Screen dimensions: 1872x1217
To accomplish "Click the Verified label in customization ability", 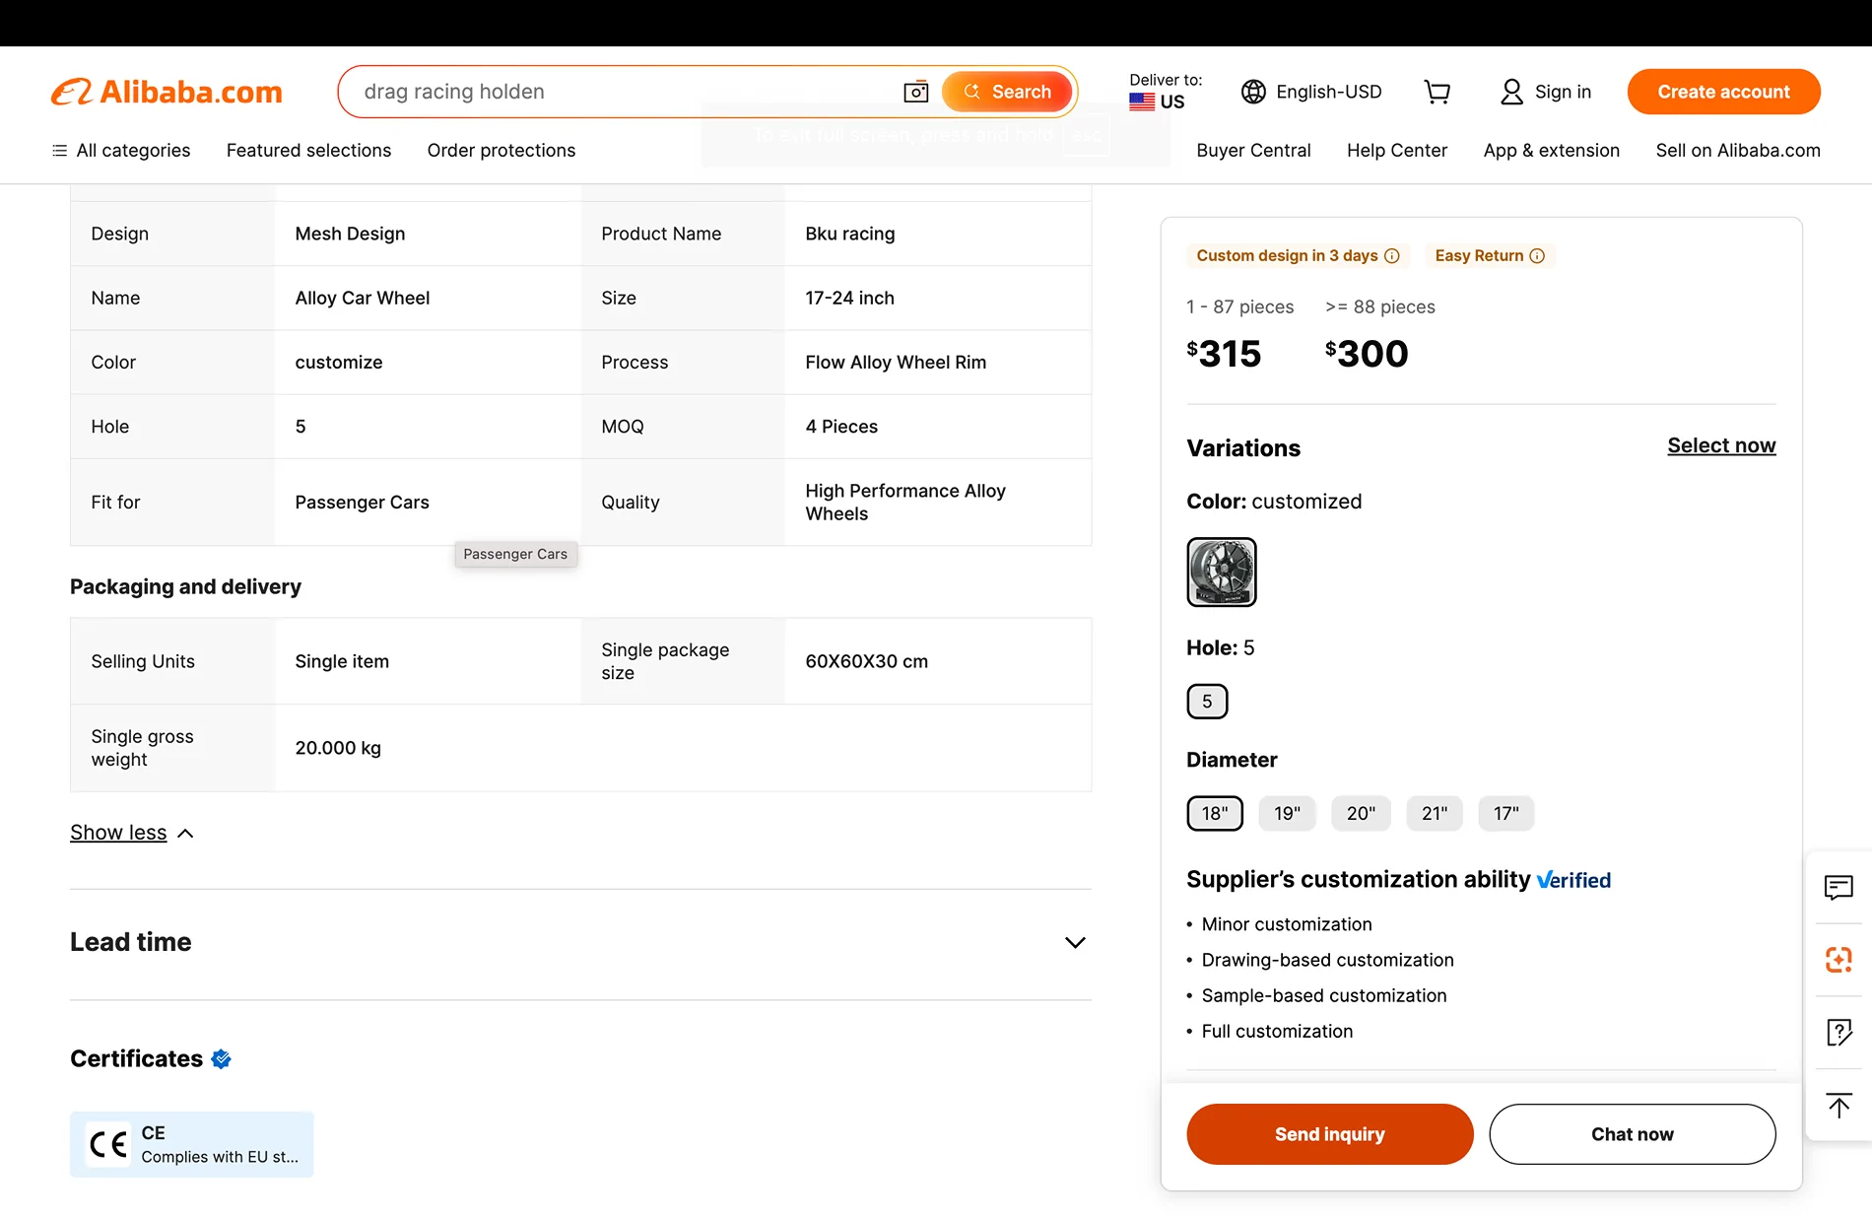I will (x=1573, y=881).
